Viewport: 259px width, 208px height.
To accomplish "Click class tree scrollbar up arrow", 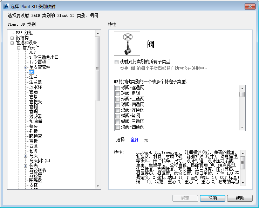I will (x=98, y=33).
